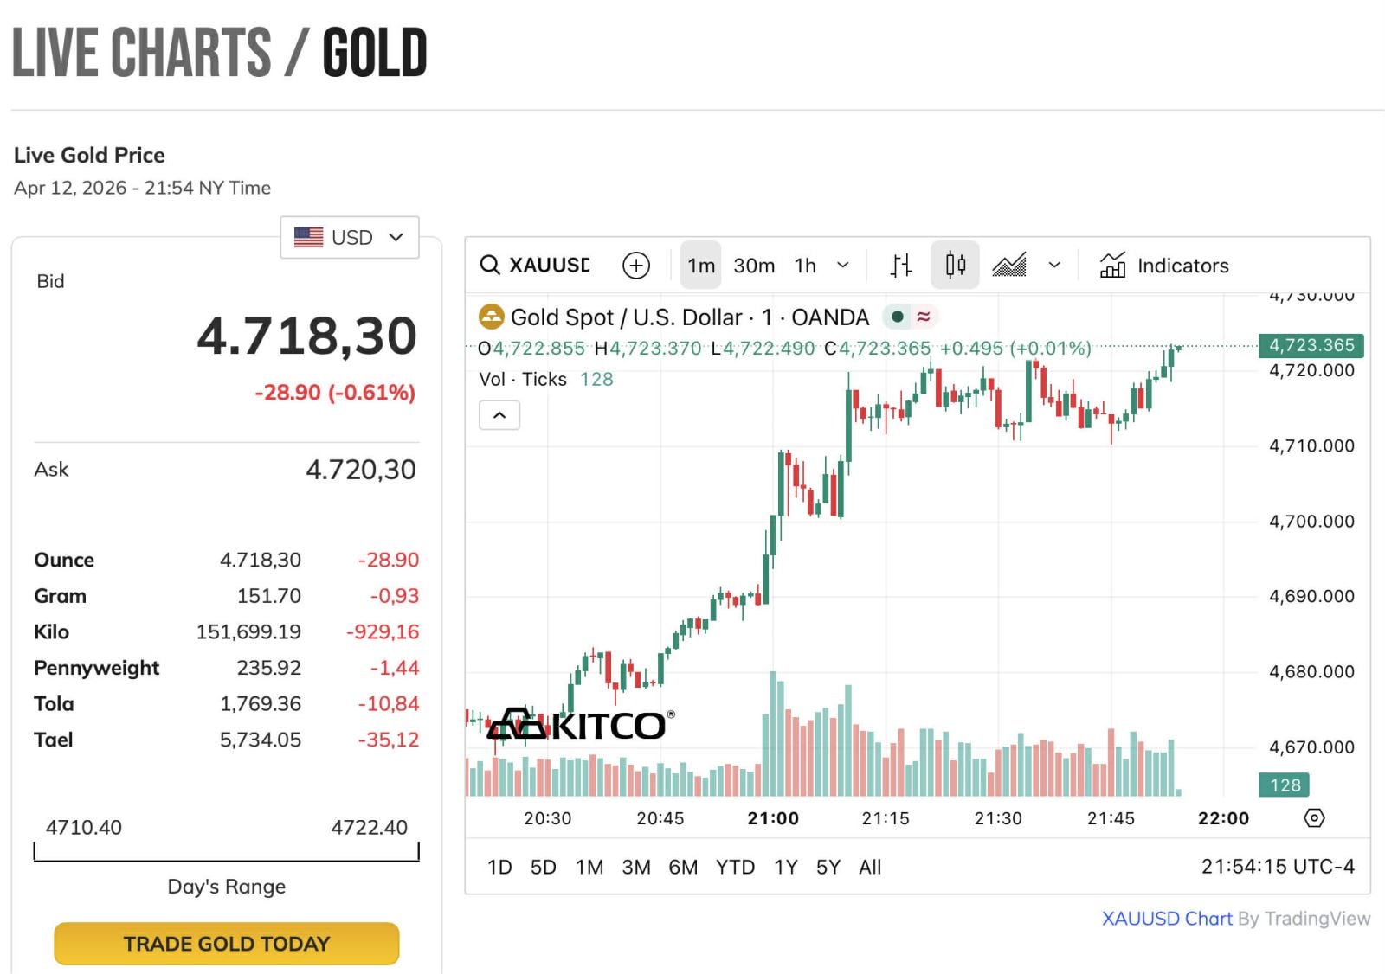The image size is (1385, 974).
Task: Select the YTD date range
Action: click(x=735, y=867)
